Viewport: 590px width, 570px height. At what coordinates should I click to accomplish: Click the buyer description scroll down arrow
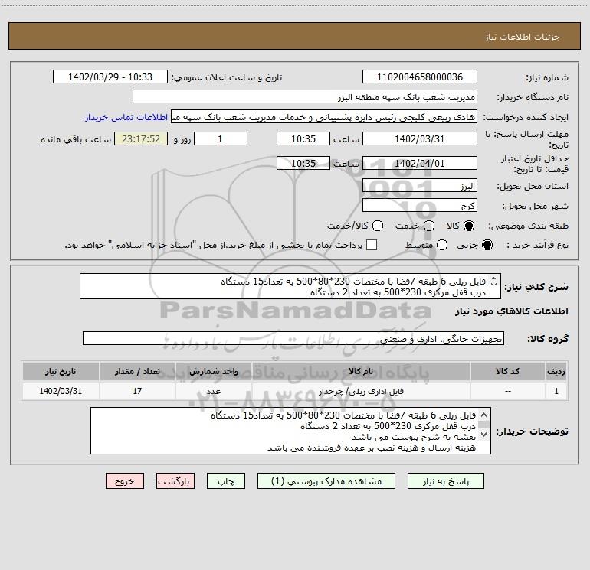[x=484, y=435]
